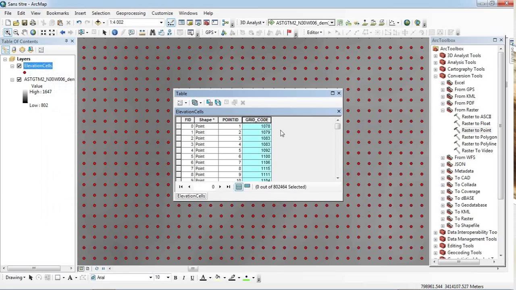Open the Drawing dropdown menu
This screenshot has height=290, width=516.
[x=15, y=277]
